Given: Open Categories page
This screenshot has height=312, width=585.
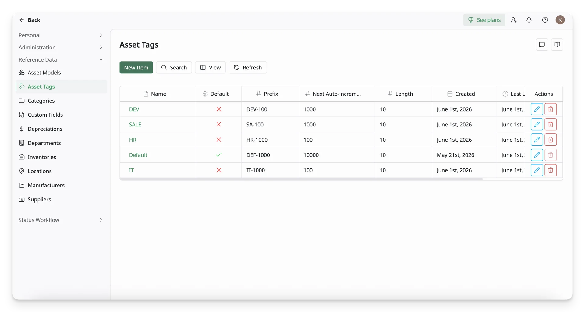Looking at the screenshot, I should (61, 101).
